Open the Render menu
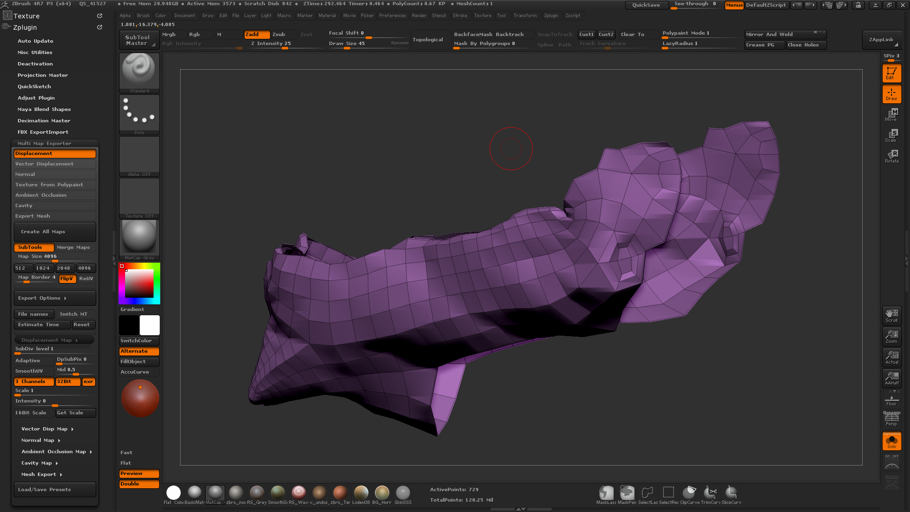The width and height of the screenshot is (910, 512). [x=419, y=16]
